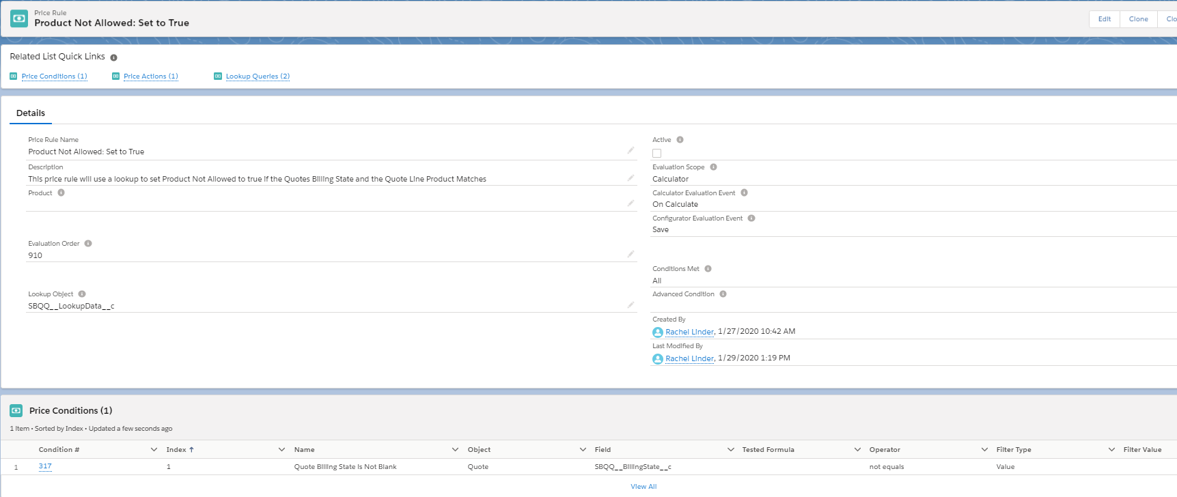Open the info icon next to Conditions Met
Viewport: 1177px width, 497px height.
coord(708,269)
